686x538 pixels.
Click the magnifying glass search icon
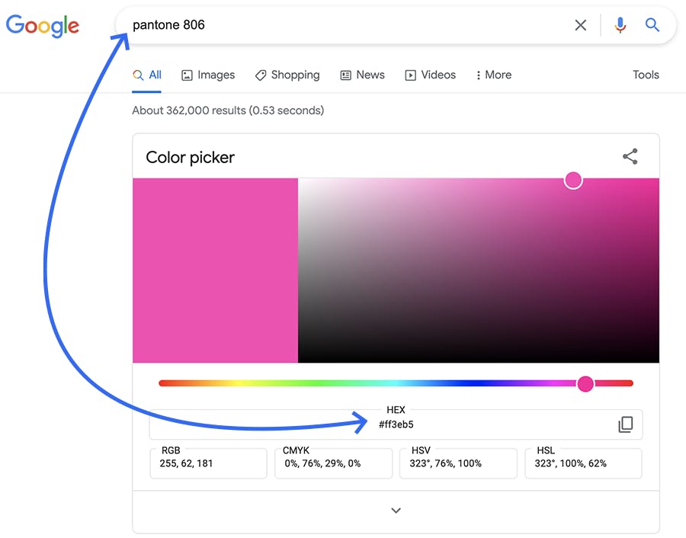[x=652, y=25]
